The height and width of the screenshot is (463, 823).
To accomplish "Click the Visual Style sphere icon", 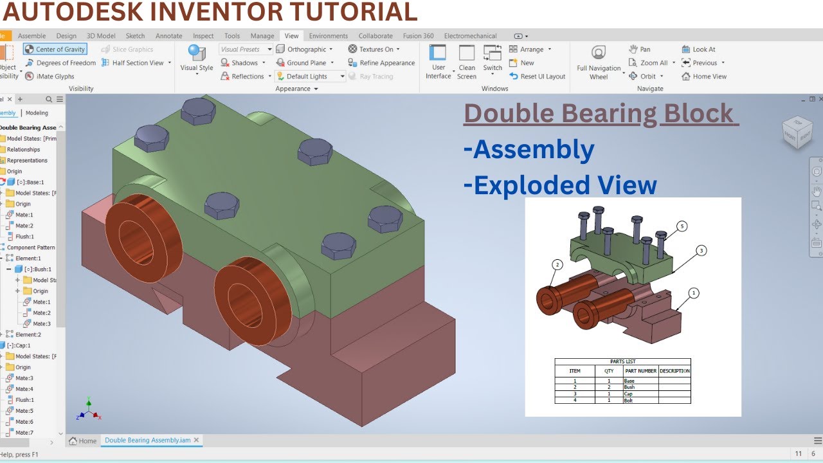I will [x=196, y=52].
